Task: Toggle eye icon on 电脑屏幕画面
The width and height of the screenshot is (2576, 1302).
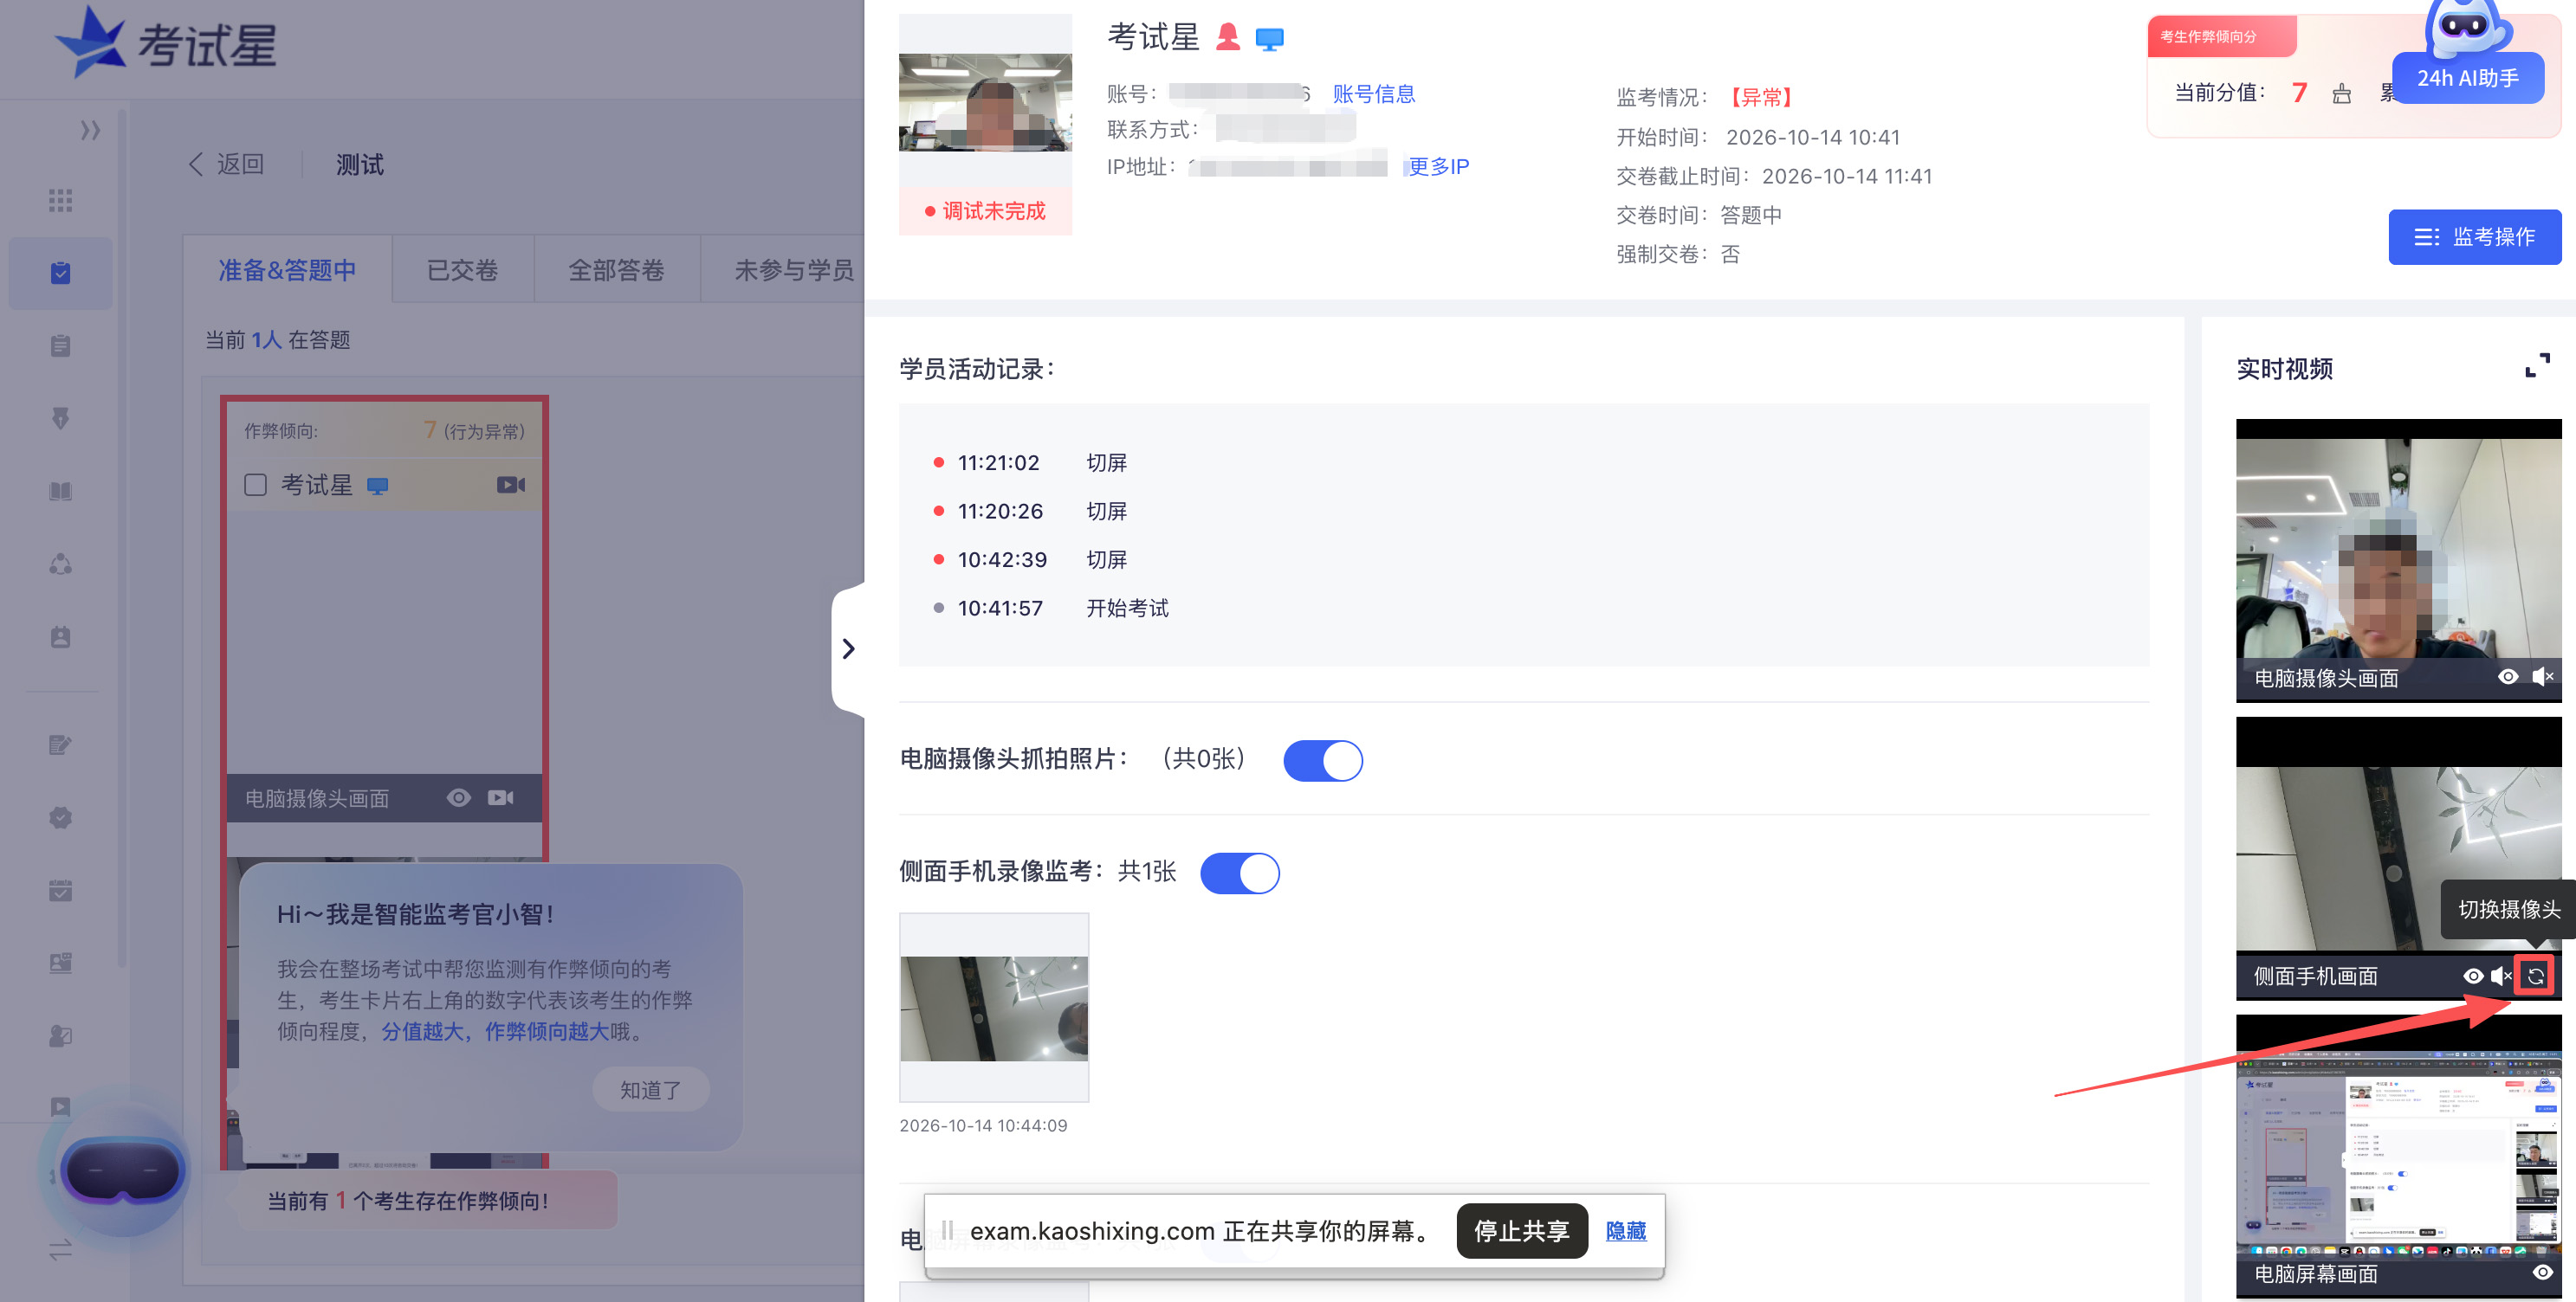Action: pos(2542,1273)
